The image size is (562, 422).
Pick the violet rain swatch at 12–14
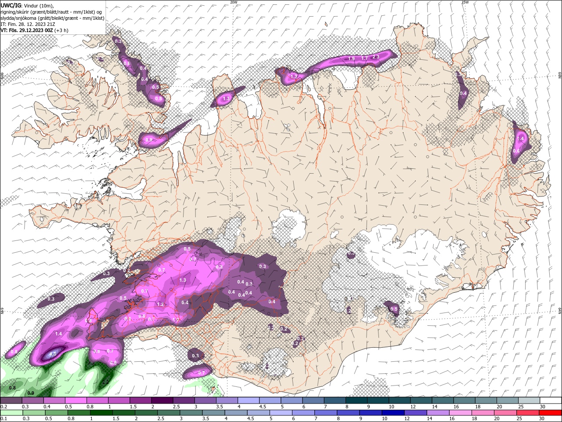tap(415, 412)
